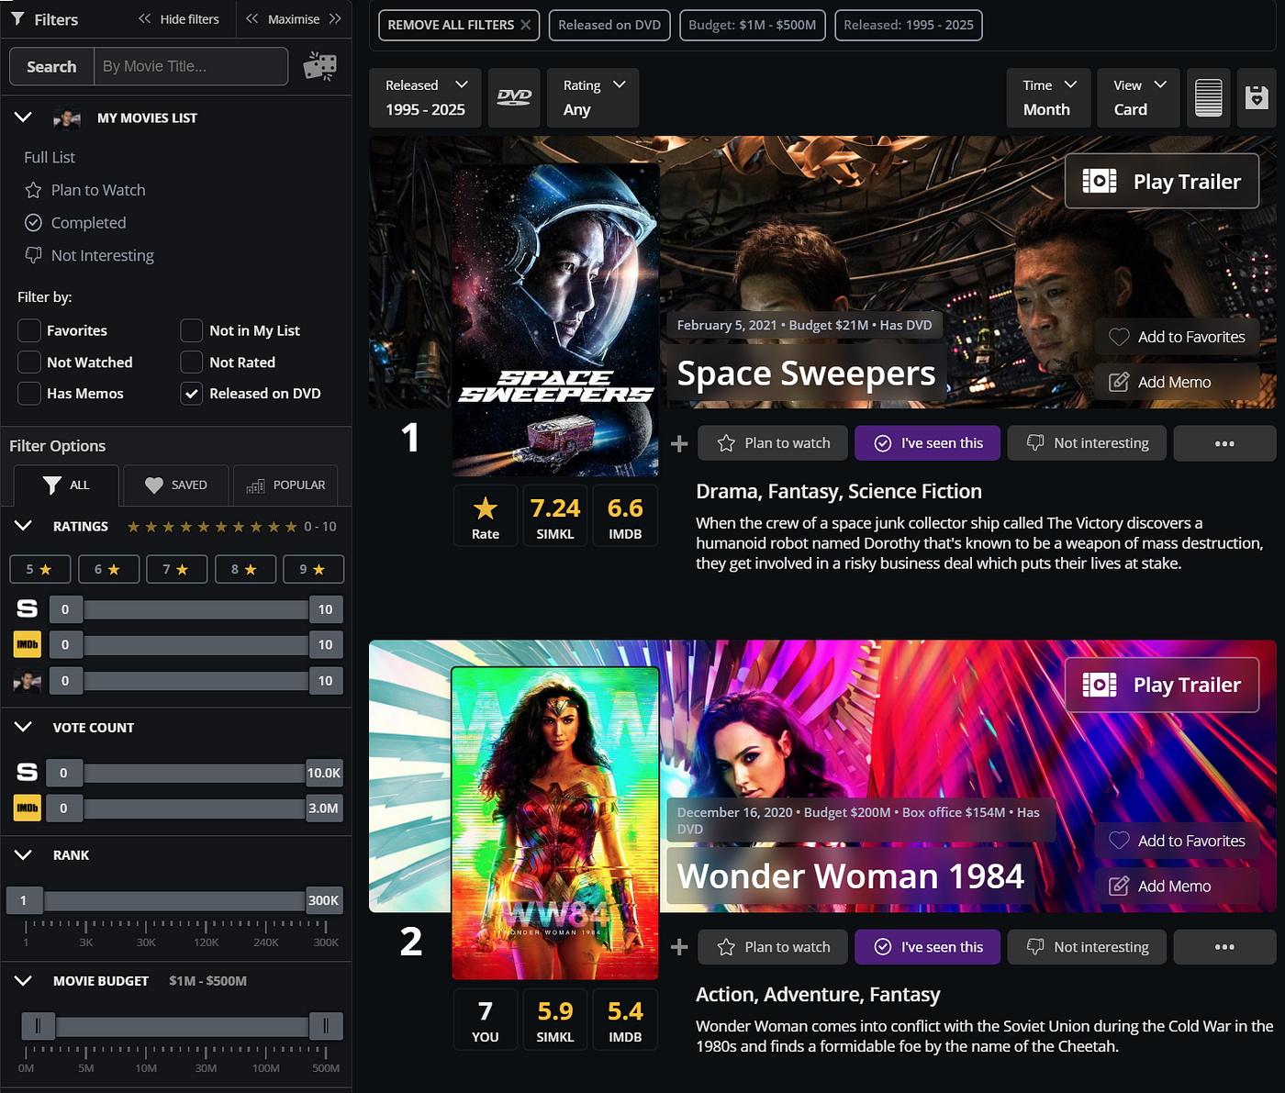Focus the search by movie title field
The width and height of the screenshot is (1285, 1093).
point(190,66)
